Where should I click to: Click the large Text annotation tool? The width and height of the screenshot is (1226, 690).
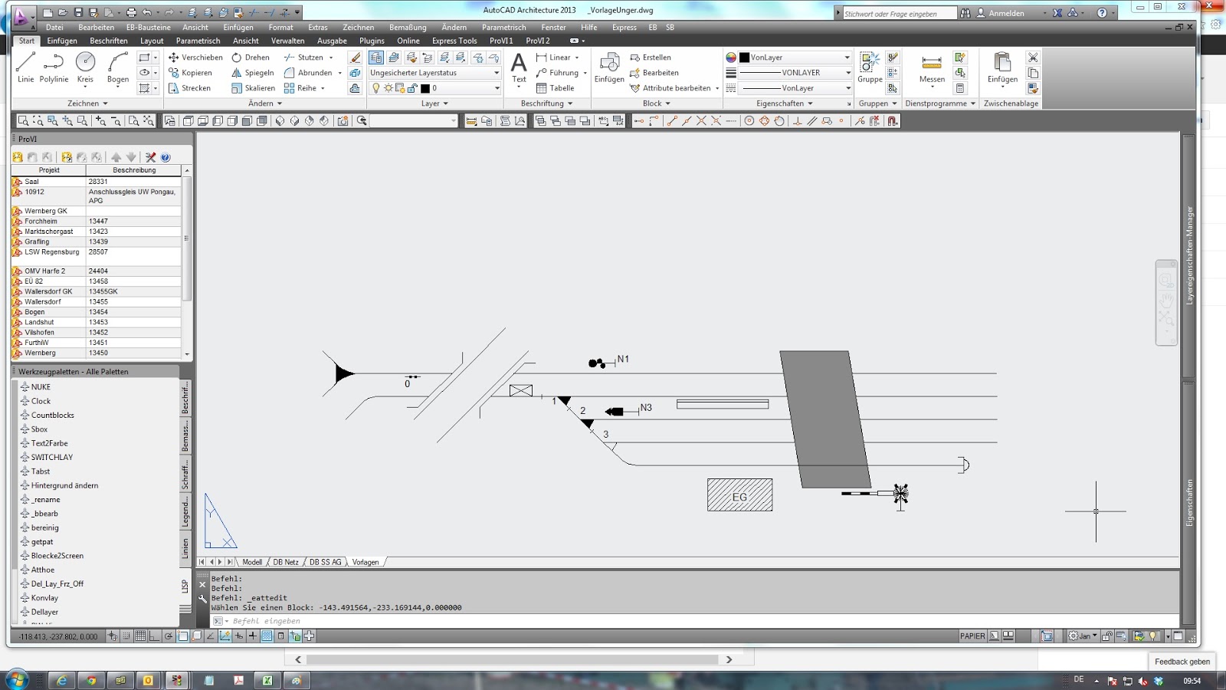pyautogui.click(x=519, y=67)
